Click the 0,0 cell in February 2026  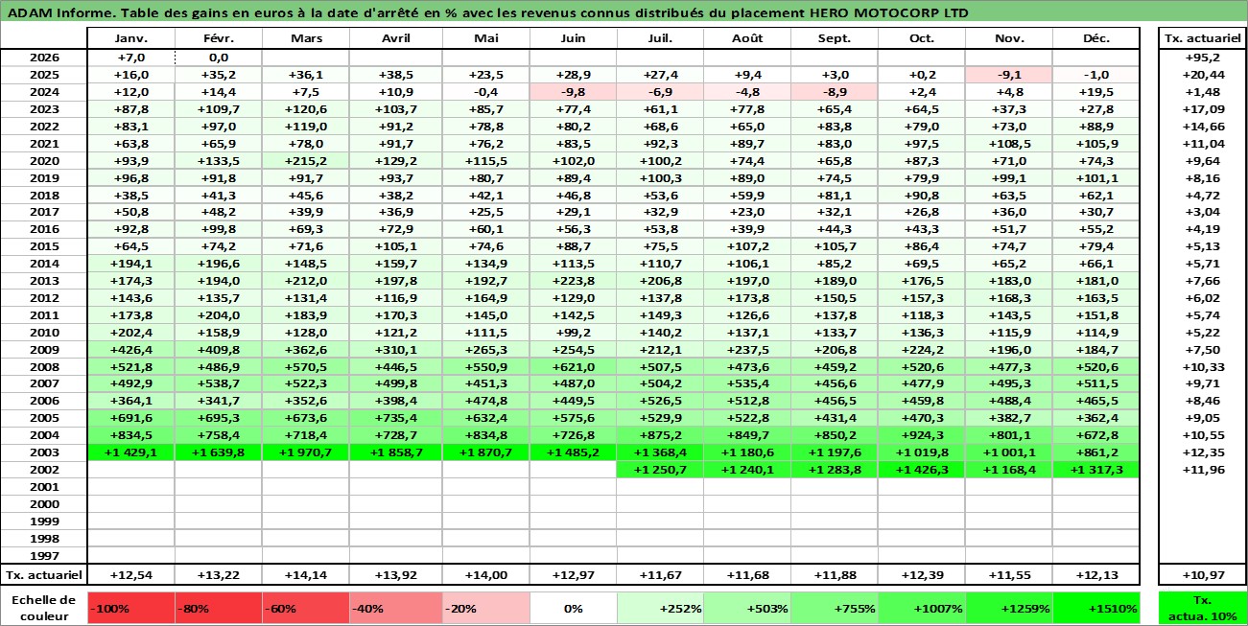coord(219,58)
